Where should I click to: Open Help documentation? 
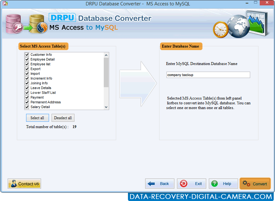pyautogui.click(x=223, y=184)
